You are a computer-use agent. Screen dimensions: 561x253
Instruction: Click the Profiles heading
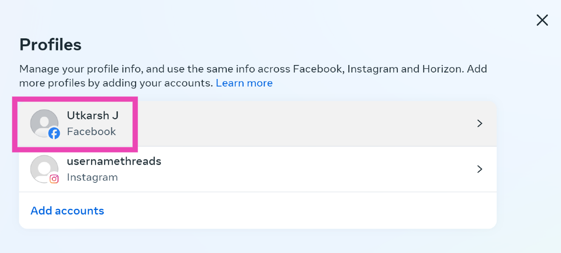[x=50, y=45]
